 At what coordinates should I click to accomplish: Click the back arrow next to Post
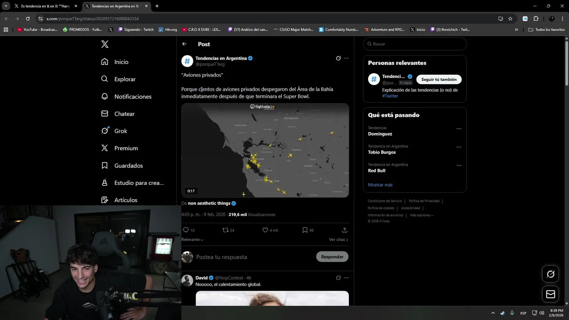pyautogui.click(x=184, y=44)
